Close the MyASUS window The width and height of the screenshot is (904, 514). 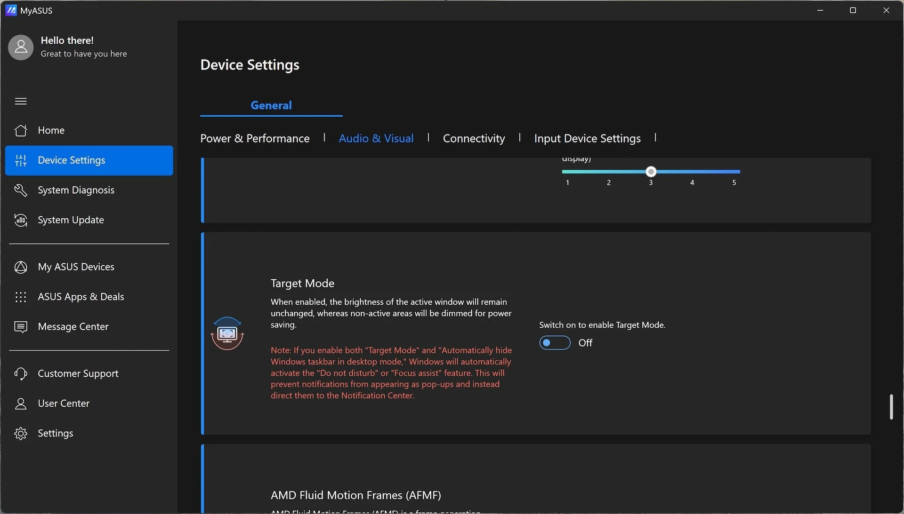[886, 10]
